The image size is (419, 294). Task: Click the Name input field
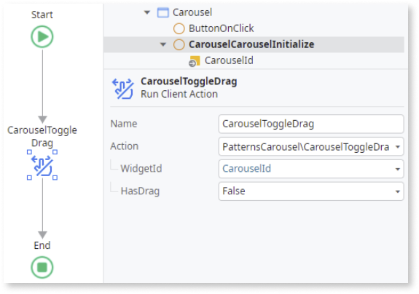[311, 124]
